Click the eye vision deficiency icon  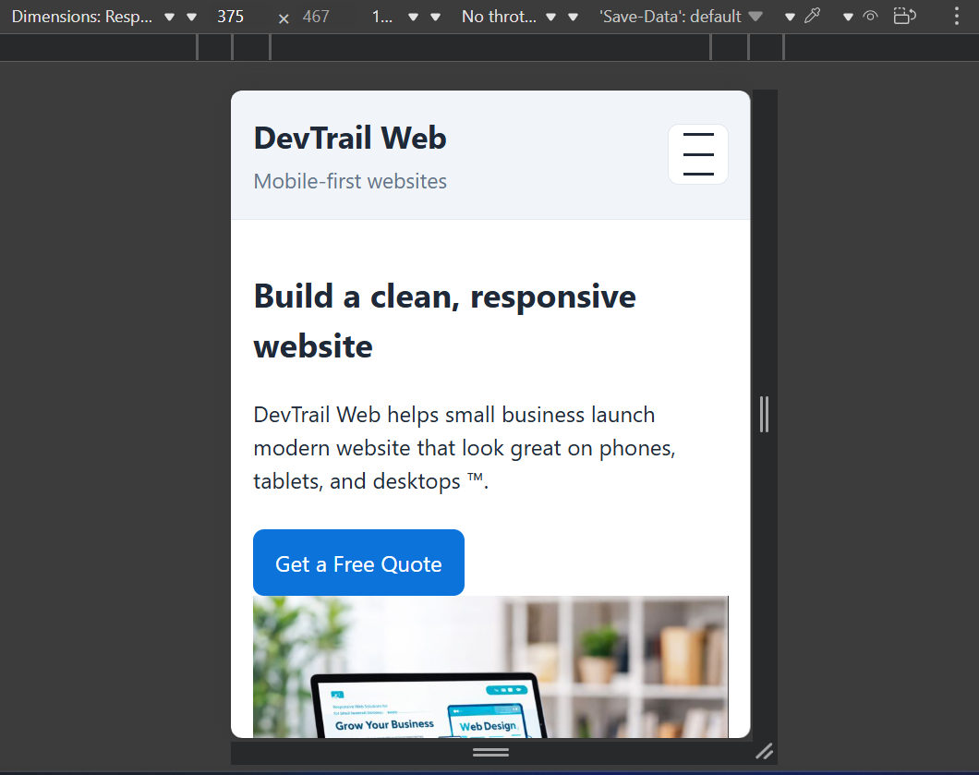pyautogui.click(x=870, y=17)
